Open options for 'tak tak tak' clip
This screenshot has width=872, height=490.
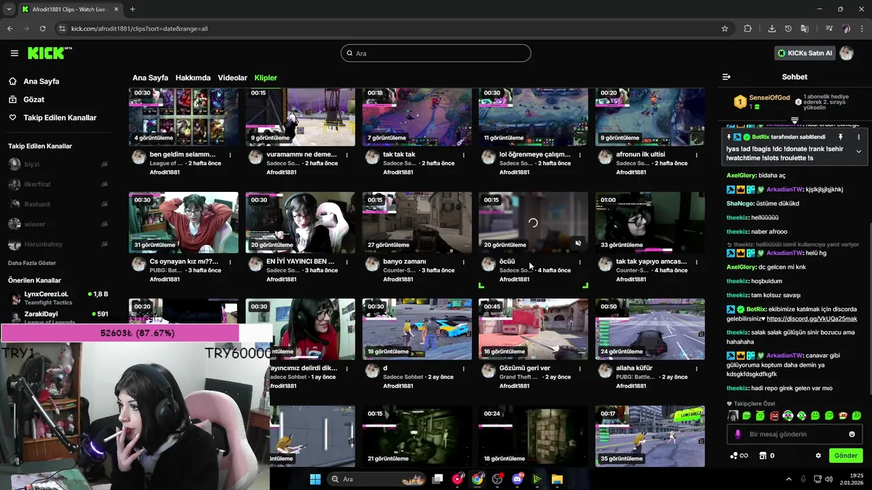pos(463,154)
